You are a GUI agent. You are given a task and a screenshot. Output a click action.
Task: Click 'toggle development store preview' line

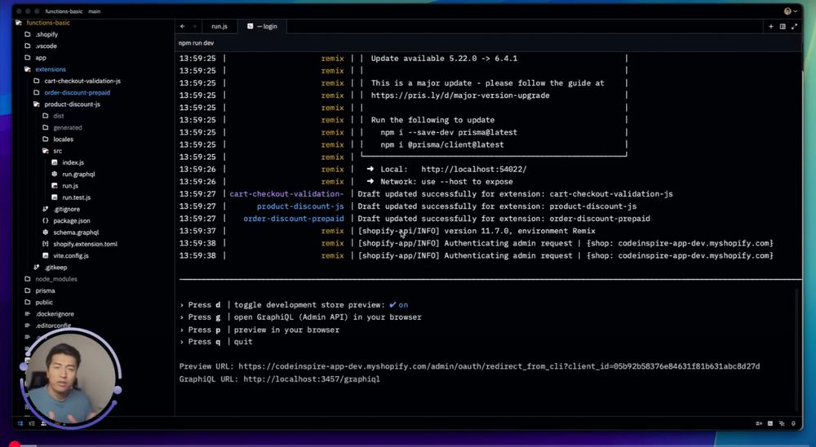294,305
